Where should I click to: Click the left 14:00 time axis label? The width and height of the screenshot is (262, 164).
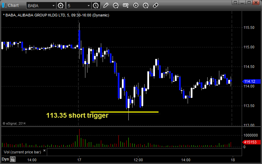[x=32, y=160]
